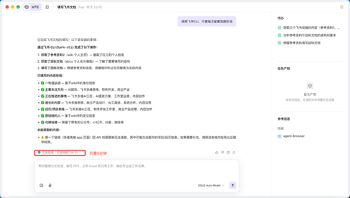Click the conversation title 填写飞书文档
Screen dimensions: 350x198
coord(67,7)
